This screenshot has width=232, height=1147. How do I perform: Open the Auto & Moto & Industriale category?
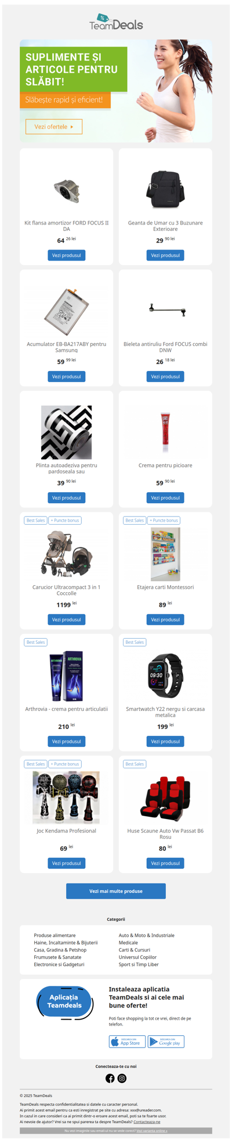point(147,935)
